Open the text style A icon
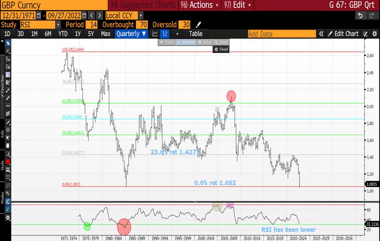Image resolution: width=380 pixels, height=241 pixels. pyautogui.click(x=8, y=154)
